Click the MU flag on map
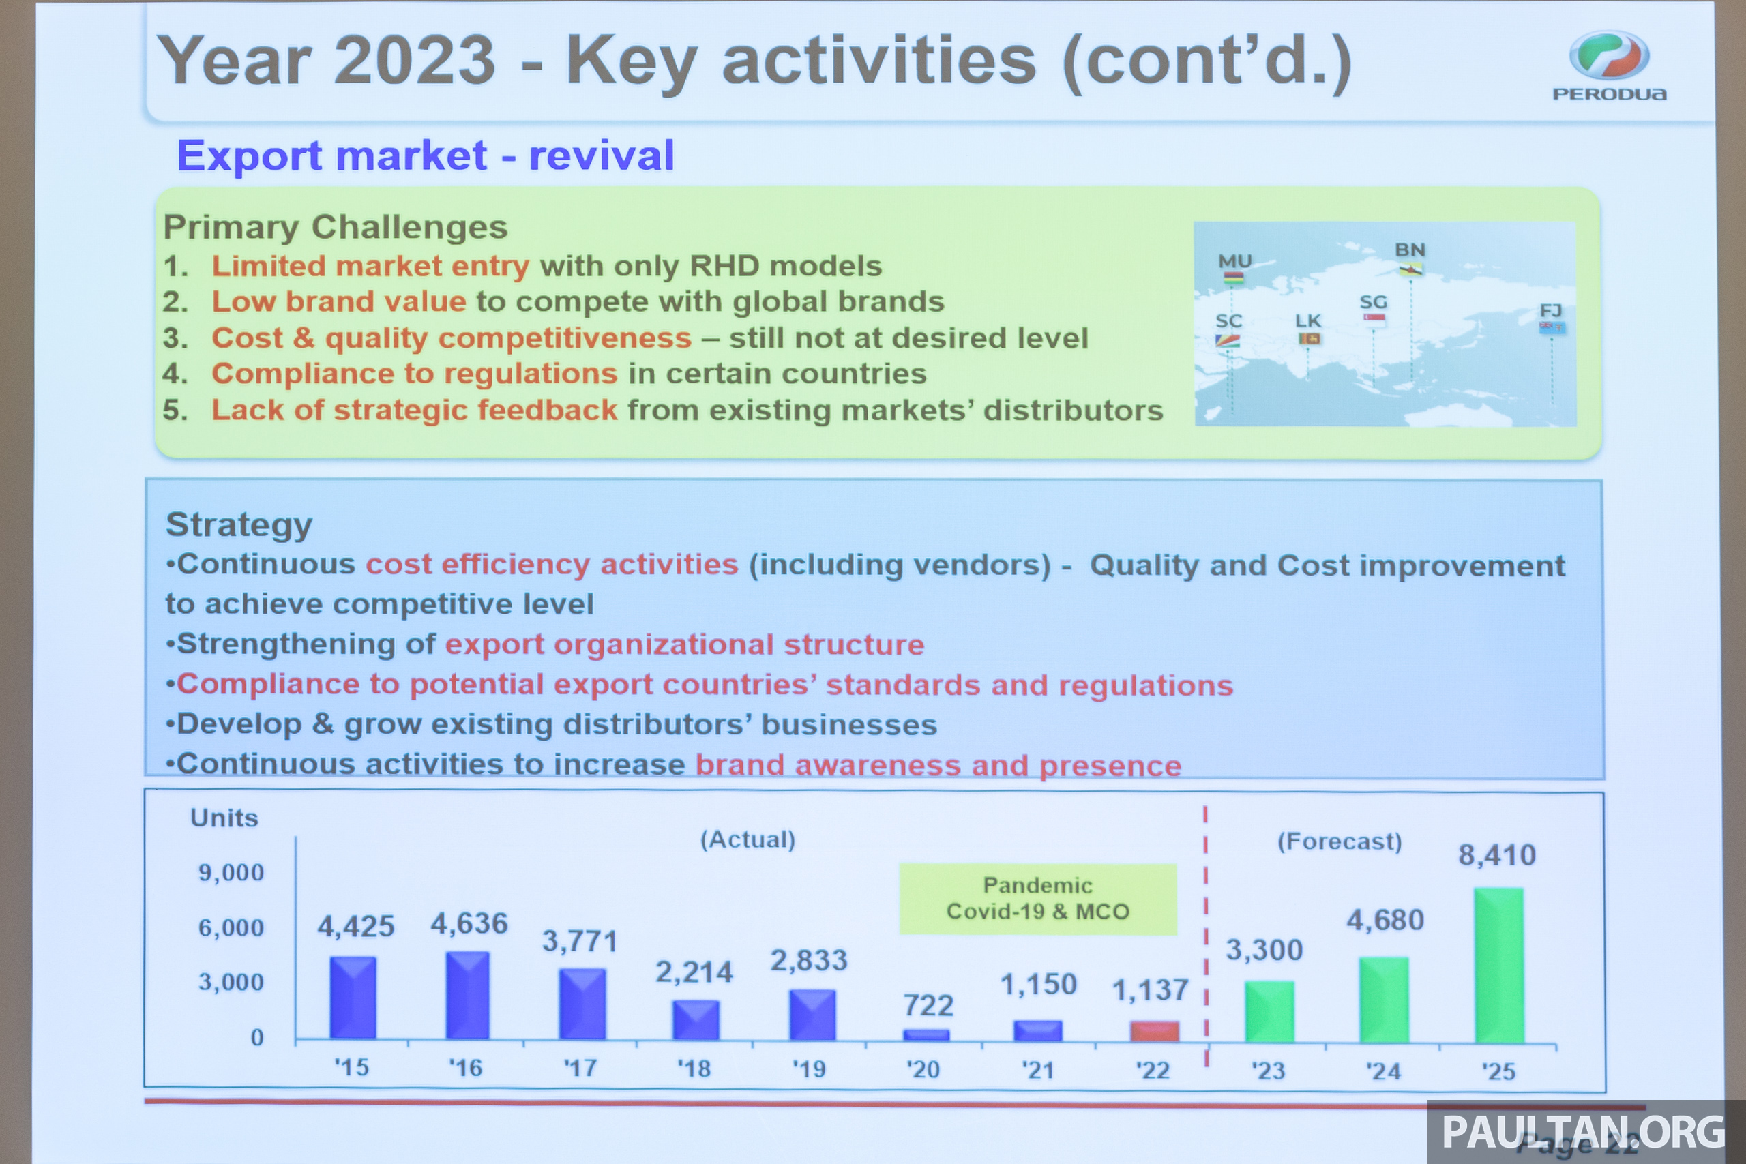The height and width of the screenshot is (1164, 1746). tap(1234, 278)
